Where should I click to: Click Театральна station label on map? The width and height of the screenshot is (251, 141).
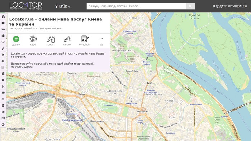coord(131,103)
